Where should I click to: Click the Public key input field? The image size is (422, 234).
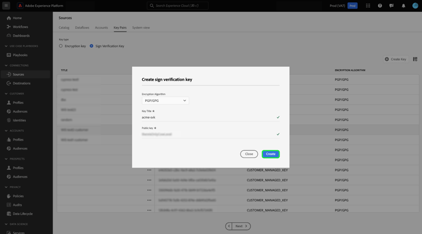click(210, 134)
